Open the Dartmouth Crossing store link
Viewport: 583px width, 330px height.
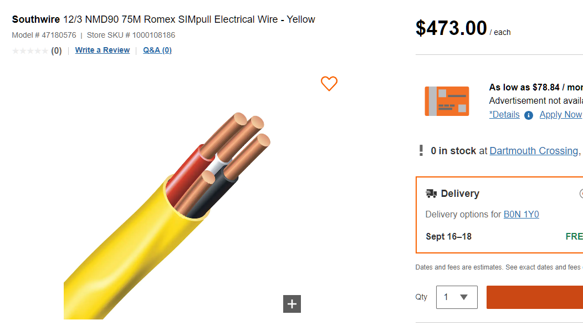pos(534,151)
